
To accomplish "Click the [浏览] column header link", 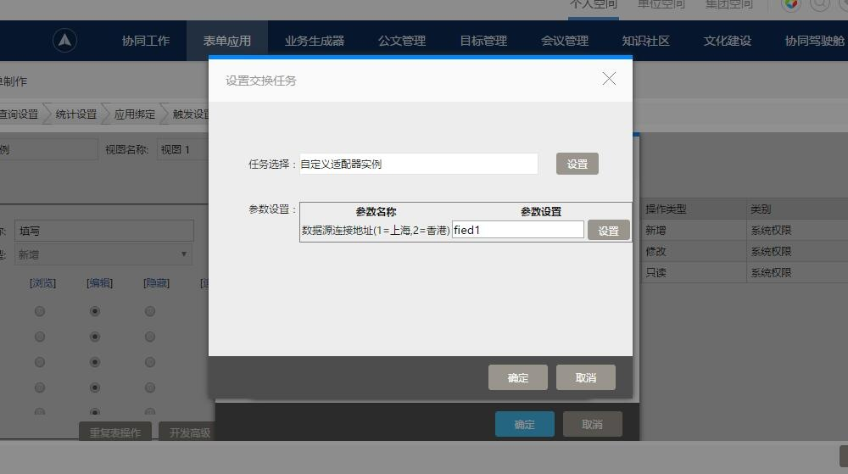I will point(42,282).
